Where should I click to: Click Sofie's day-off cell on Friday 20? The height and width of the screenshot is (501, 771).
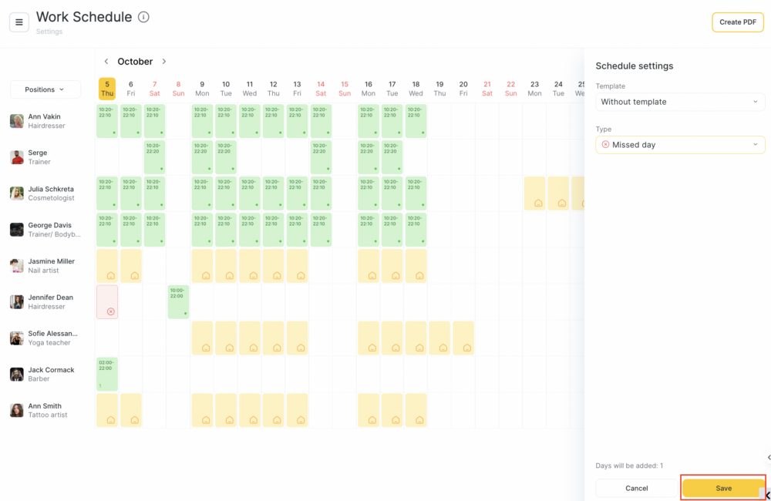point(463,338)
